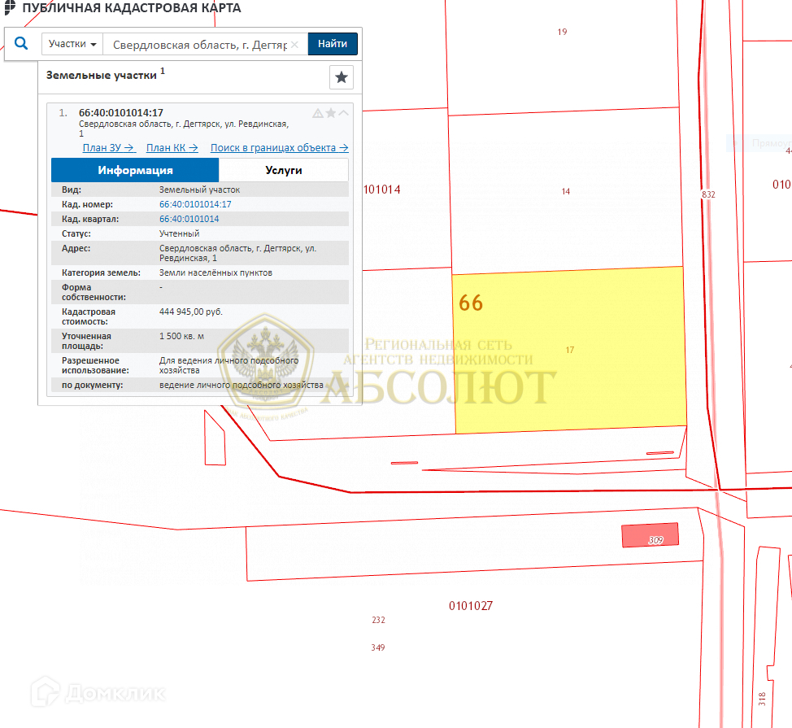This screenshot has width=792, height=728.
Task: Click the Публичная кадастровая карта logo icon
Action: point(10,7)
